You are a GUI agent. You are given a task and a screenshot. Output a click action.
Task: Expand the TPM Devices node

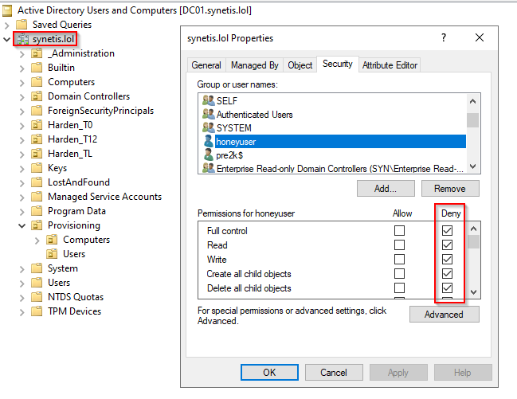22,312
